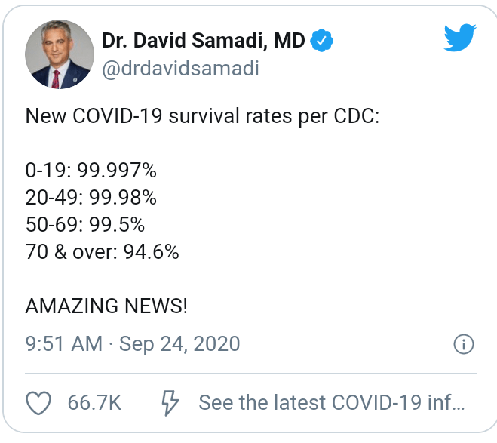Open Dr. David Samadi's profile photo
The height and width of the screenshot is (443, 497).
tap(58, 54)
